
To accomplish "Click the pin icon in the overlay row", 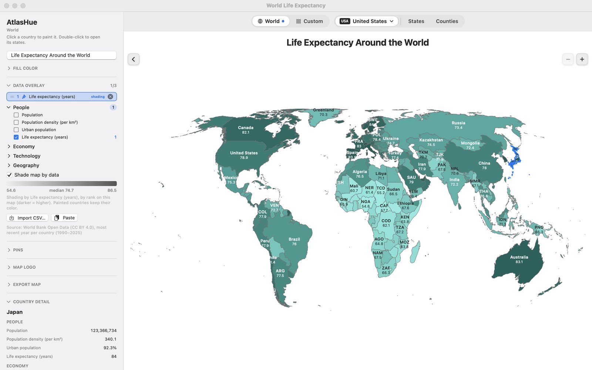I will tap(24, 97).
